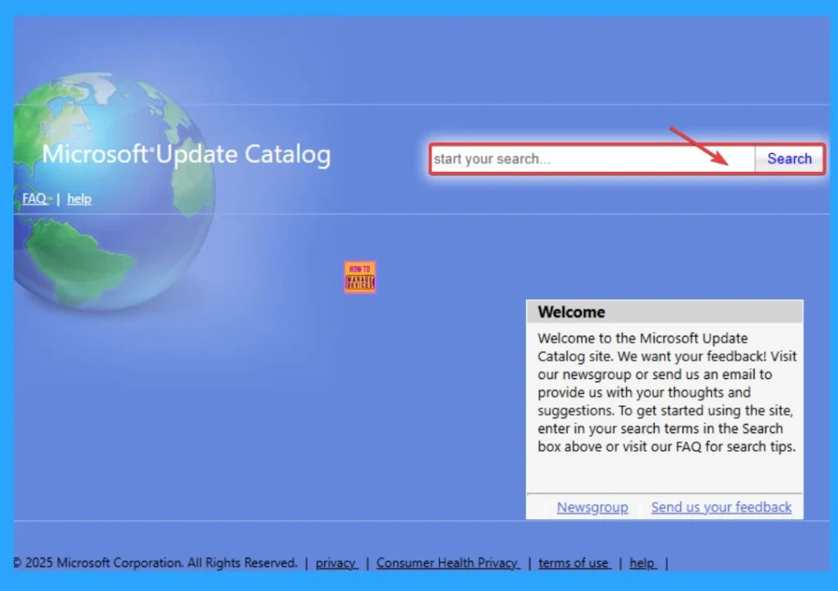This screenshot has width=838, height=591.
Task: Click the 'Microsoft Update Catalog' title text
Action: tap(187, 155)
